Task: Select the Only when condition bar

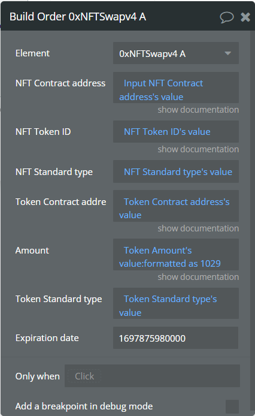Action: click(x=152, y=376)
